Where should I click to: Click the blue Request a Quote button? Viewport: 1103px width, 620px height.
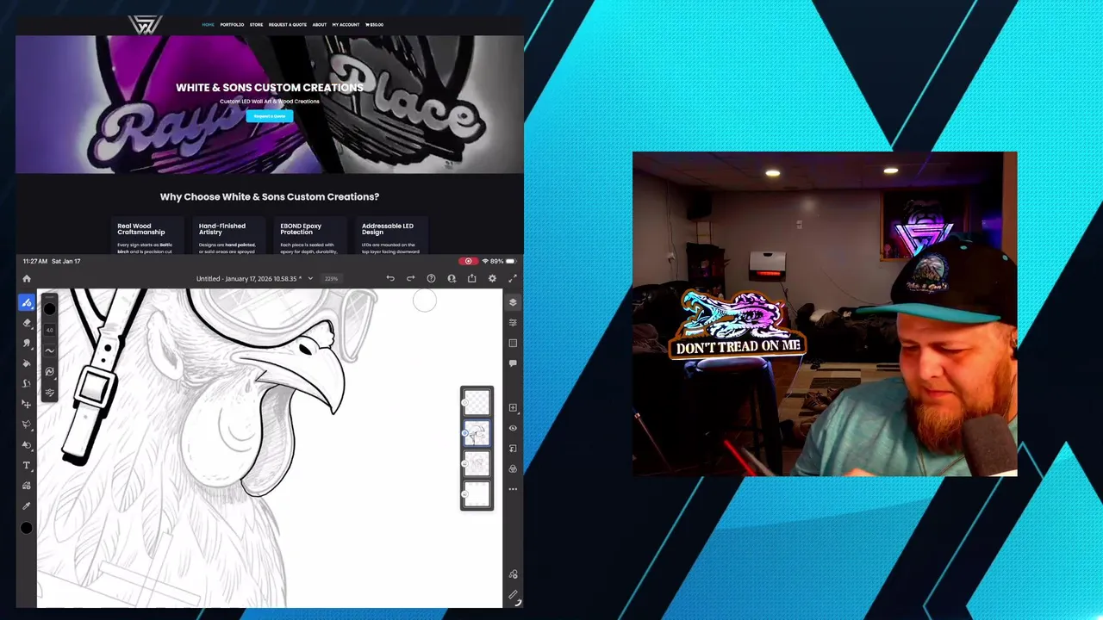(270, 115)
